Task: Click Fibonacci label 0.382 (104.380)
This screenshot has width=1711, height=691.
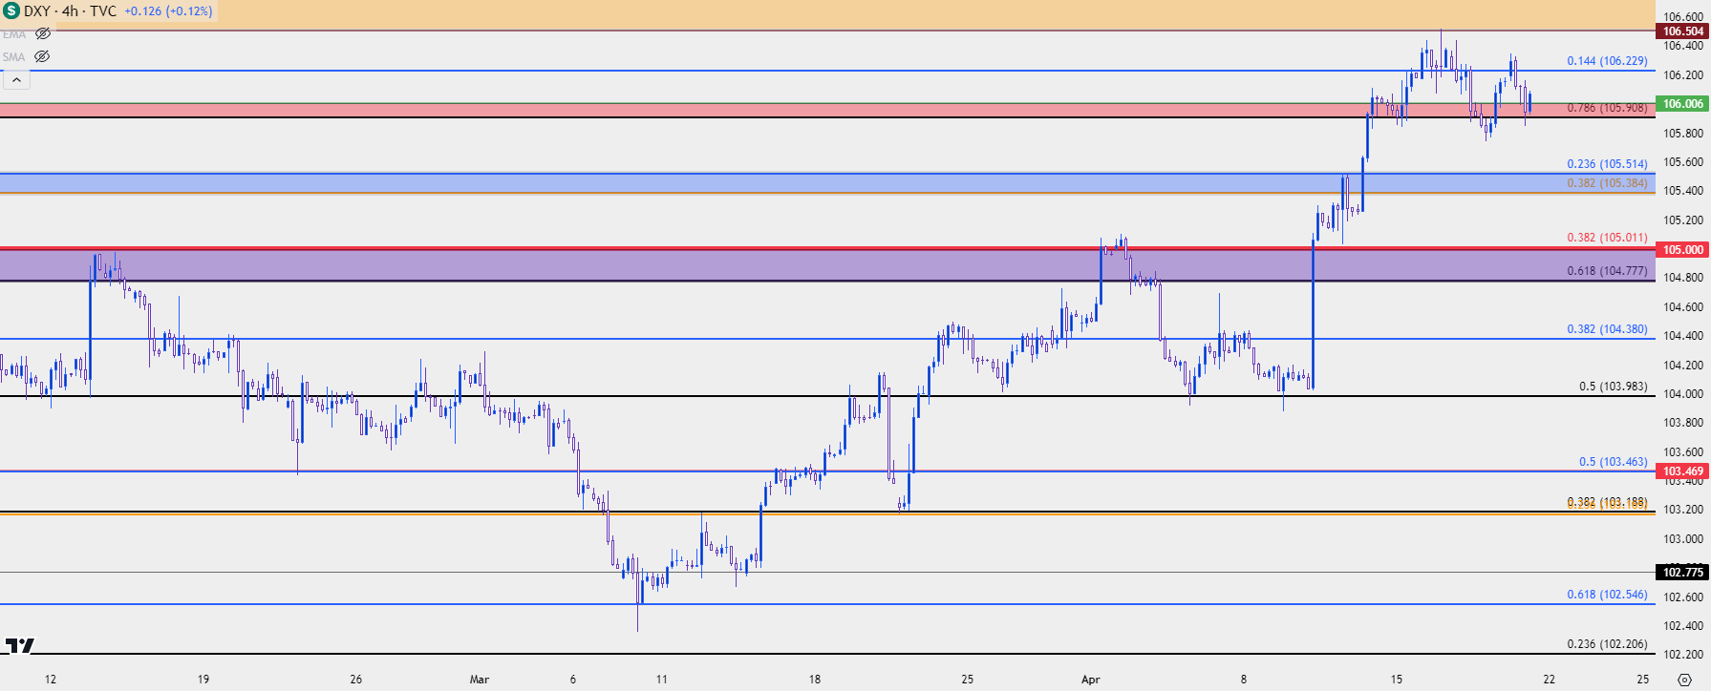Action: [1607, 329]
